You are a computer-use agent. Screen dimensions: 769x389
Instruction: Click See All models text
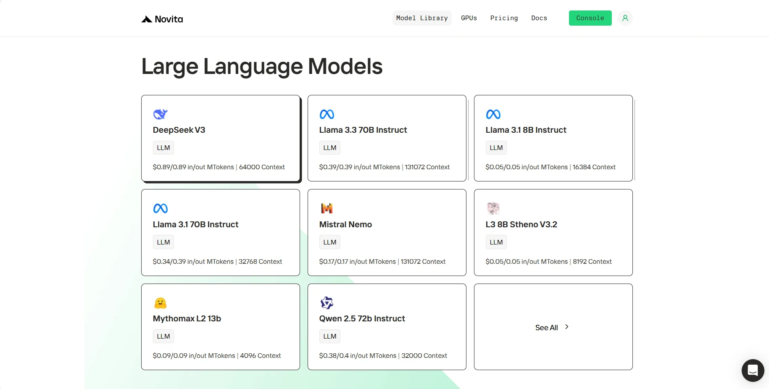coord(547,328)
